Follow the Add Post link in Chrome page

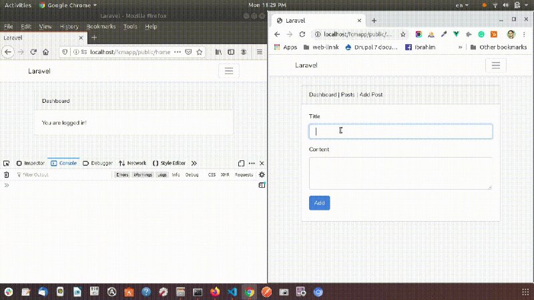371,95
